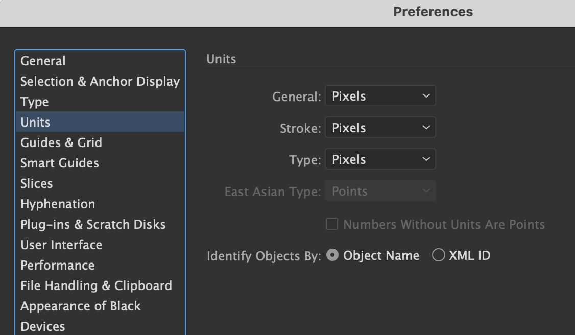Open the Slices preferences category
575x335 pixels.
pos(100,184)
